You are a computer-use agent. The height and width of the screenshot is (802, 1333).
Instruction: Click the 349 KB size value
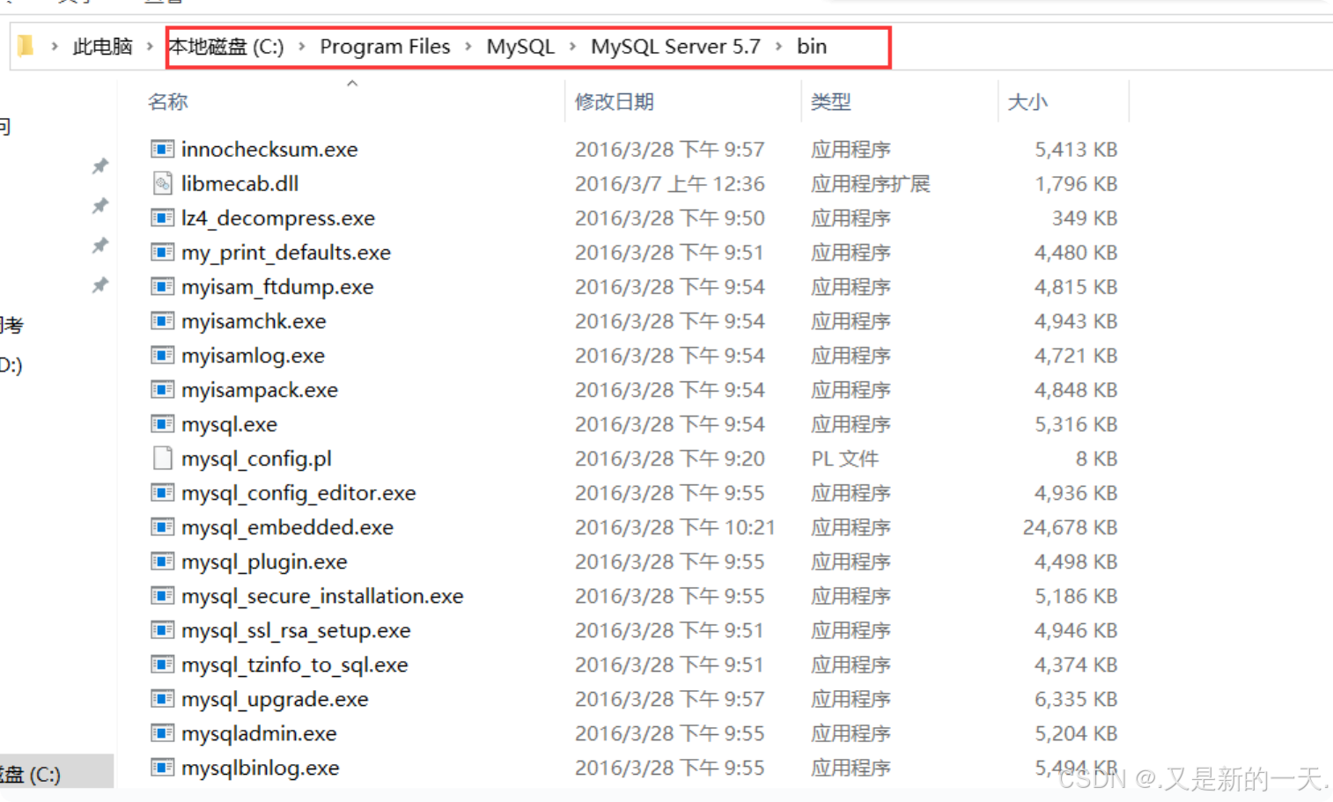click(x=1085, y=217)
